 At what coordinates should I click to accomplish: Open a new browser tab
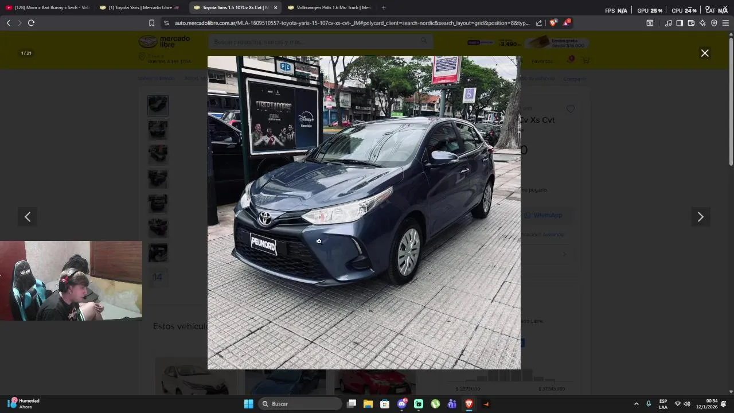[x=384, y=7]
